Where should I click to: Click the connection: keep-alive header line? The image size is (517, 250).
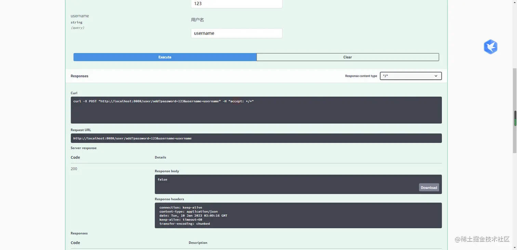pos(181,207)
